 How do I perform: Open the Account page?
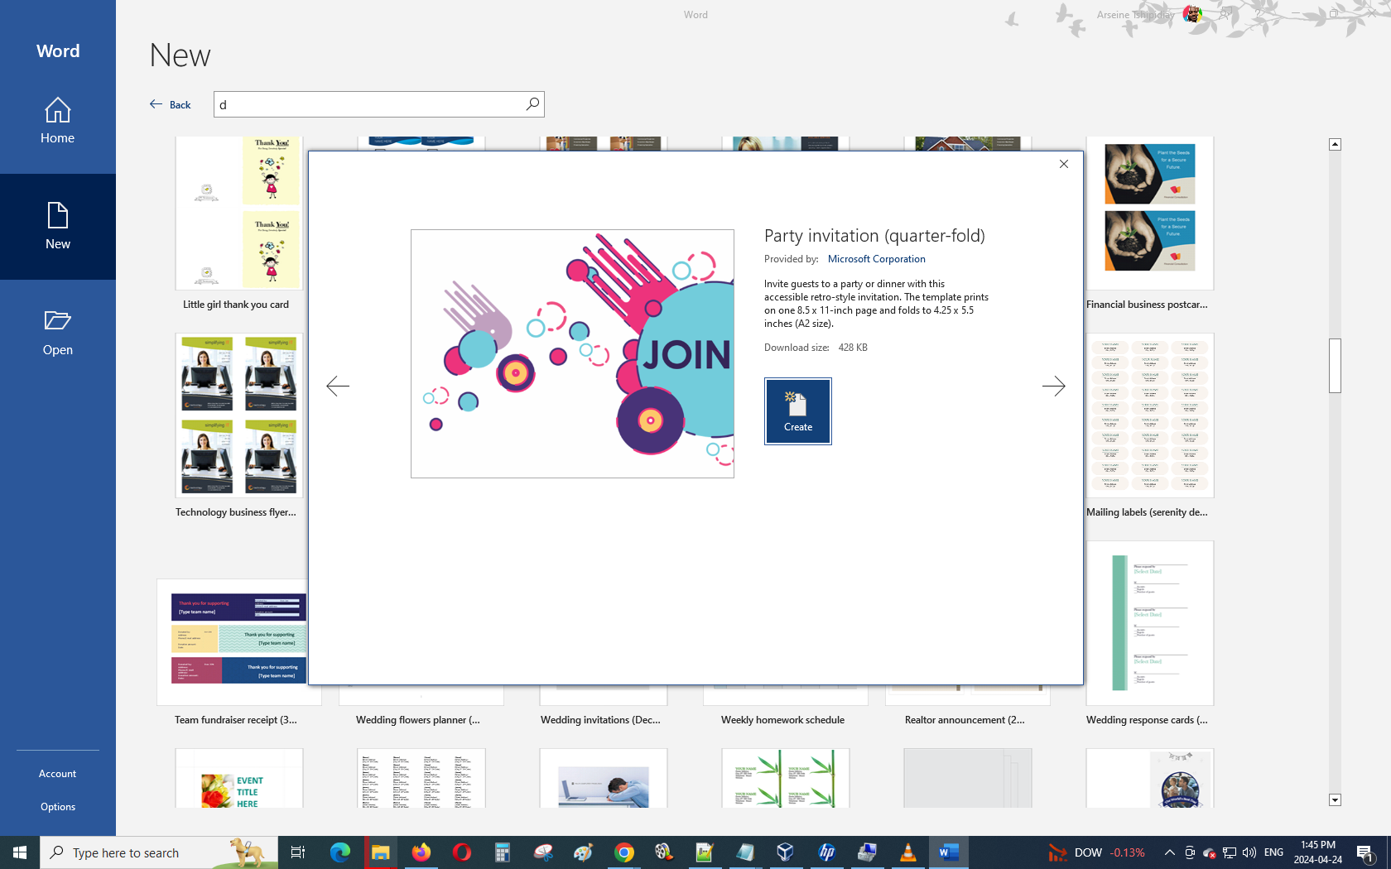(57, 774)
